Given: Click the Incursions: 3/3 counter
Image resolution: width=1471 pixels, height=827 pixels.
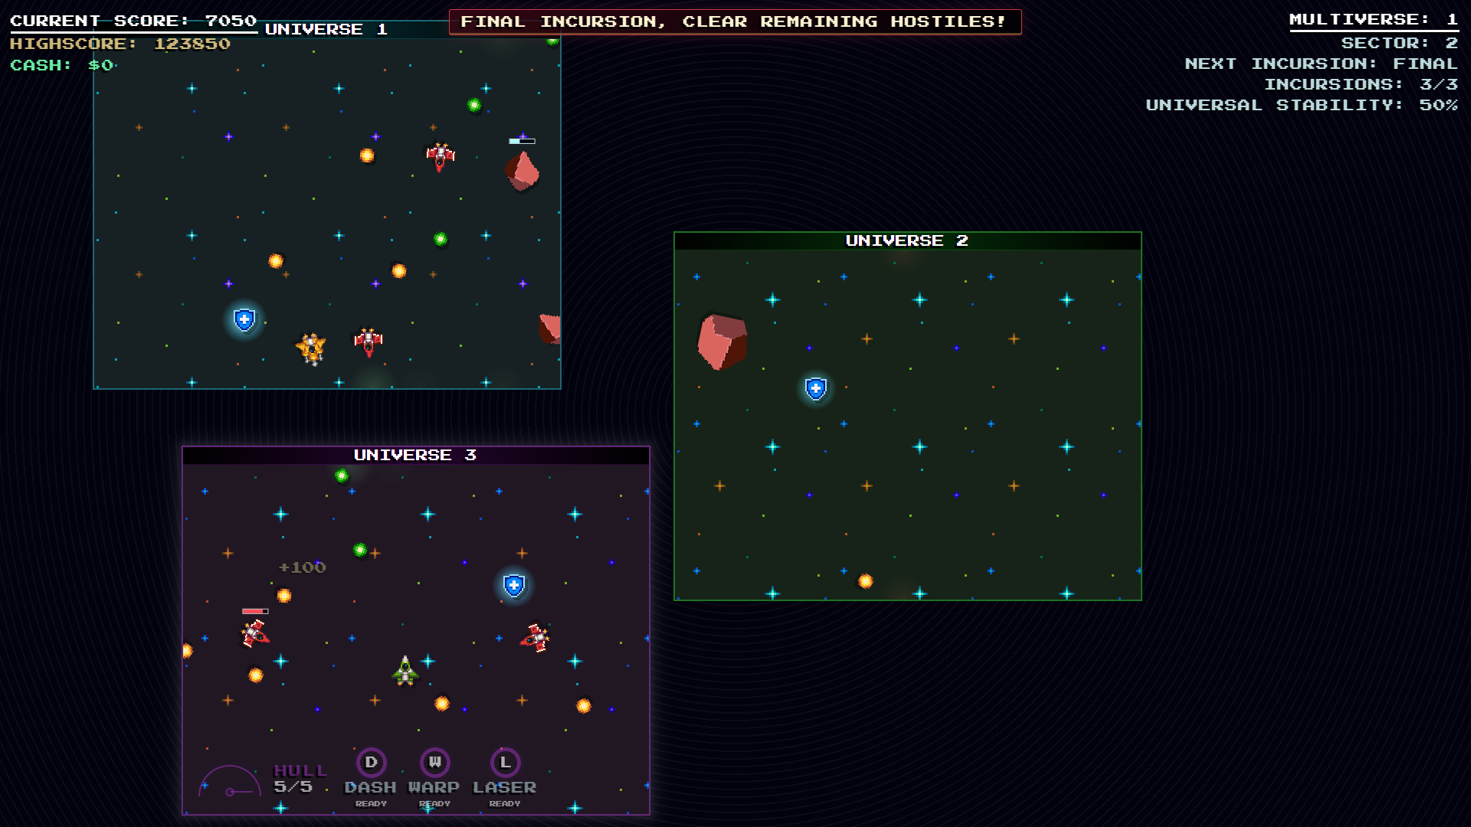Looking at the screenshot, I should click(x=1361, y=84).
